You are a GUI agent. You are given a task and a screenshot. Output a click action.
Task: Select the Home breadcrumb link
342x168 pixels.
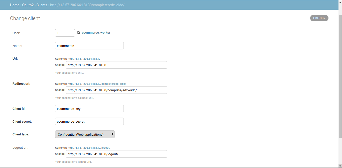[x=15, y=5]
